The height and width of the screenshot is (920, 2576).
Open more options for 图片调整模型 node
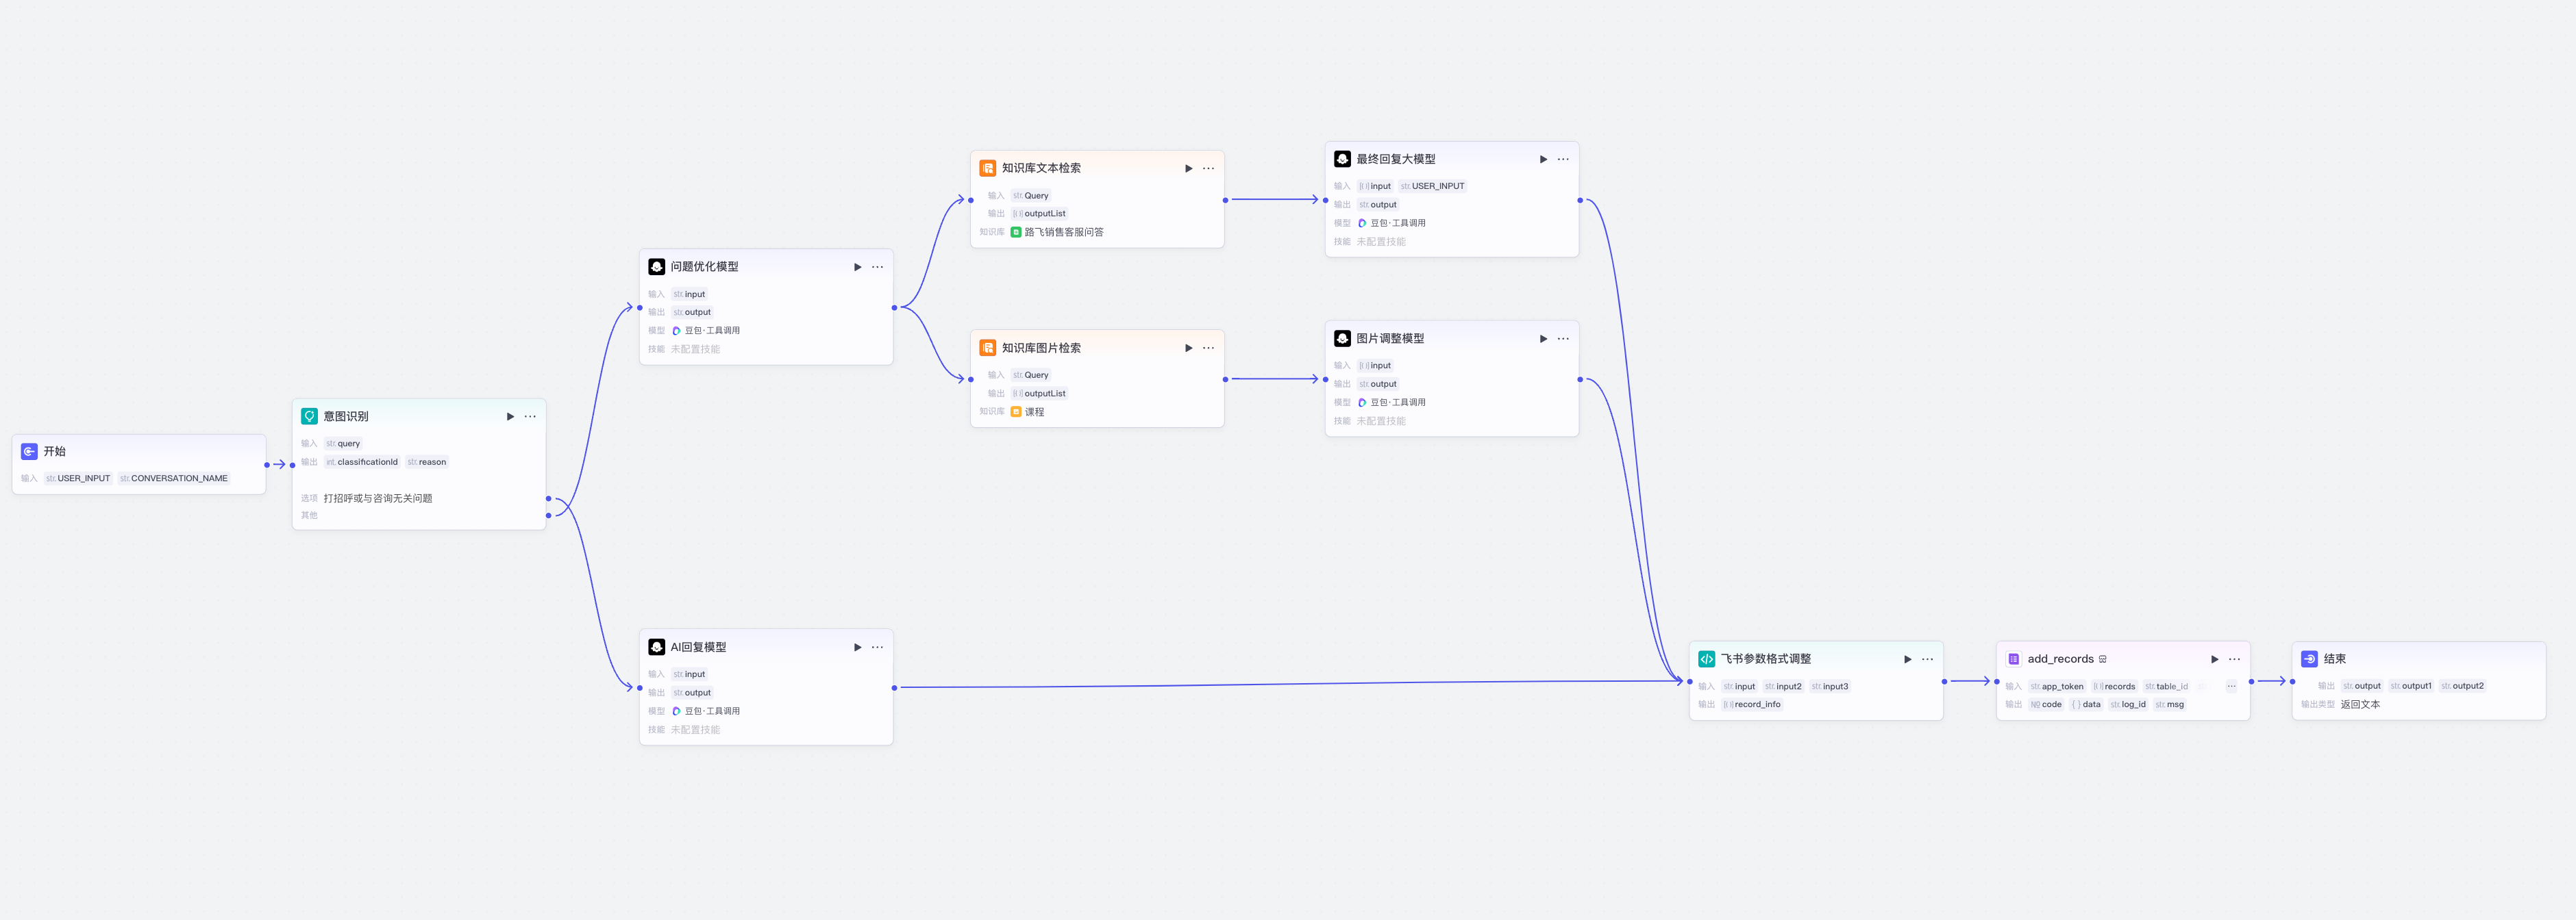click(1563, 339)
